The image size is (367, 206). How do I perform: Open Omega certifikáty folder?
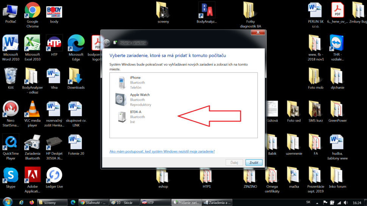click(272, 180)
